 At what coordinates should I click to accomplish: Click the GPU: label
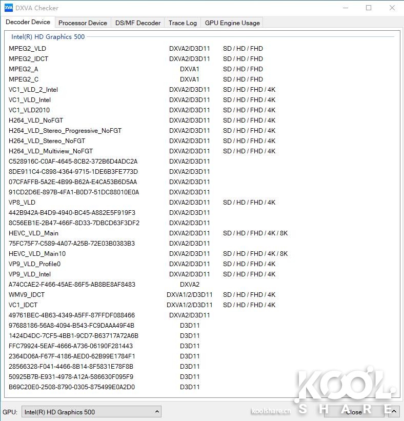10,412
